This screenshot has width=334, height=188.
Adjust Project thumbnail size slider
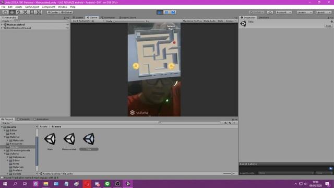point(230,173)
